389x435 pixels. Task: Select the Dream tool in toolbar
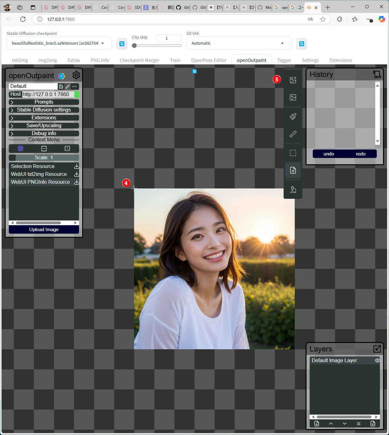click(293, 80)
